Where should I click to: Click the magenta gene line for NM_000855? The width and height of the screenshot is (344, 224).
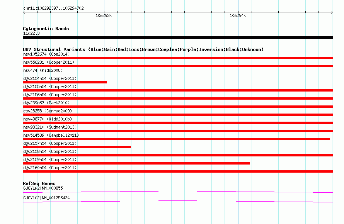pyautogui.click(x=178, y=192)
